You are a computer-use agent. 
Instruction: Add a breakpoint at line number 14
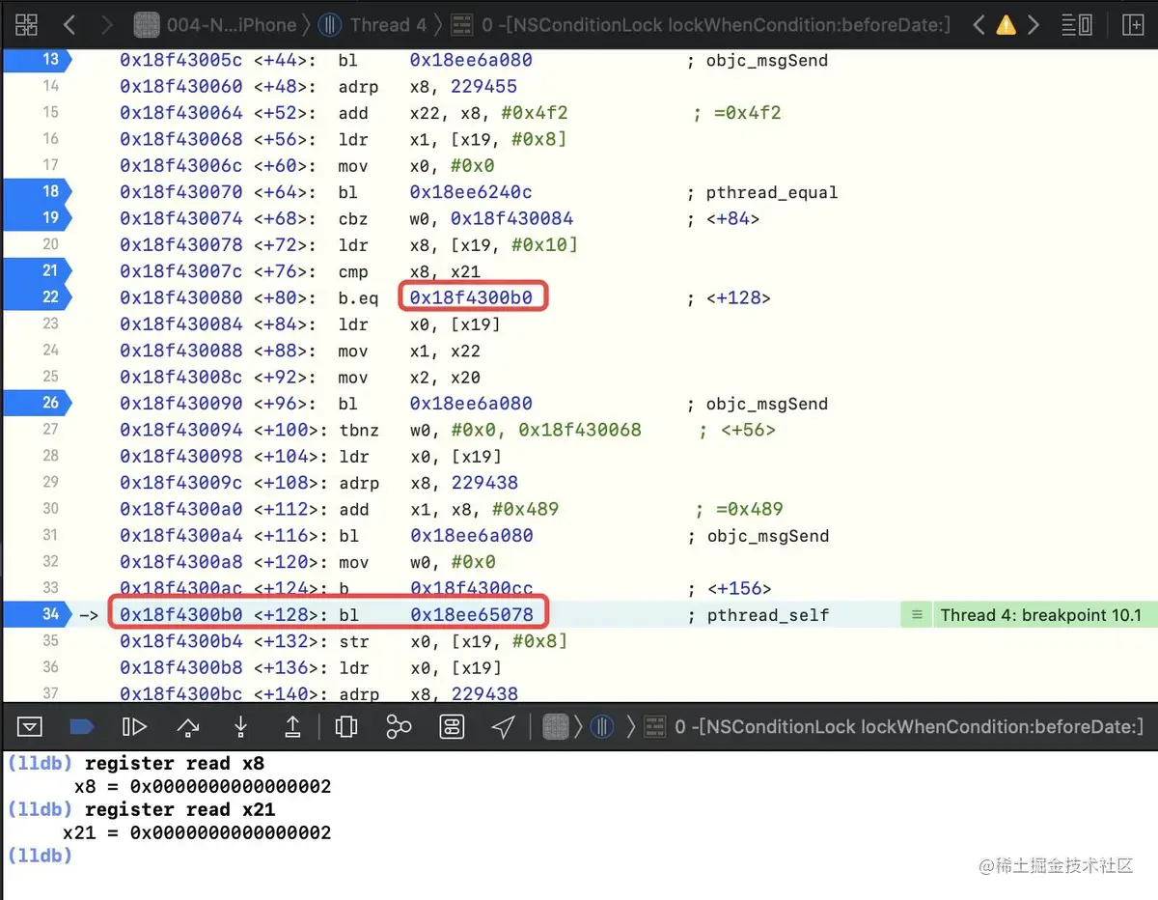coord(50,86)
